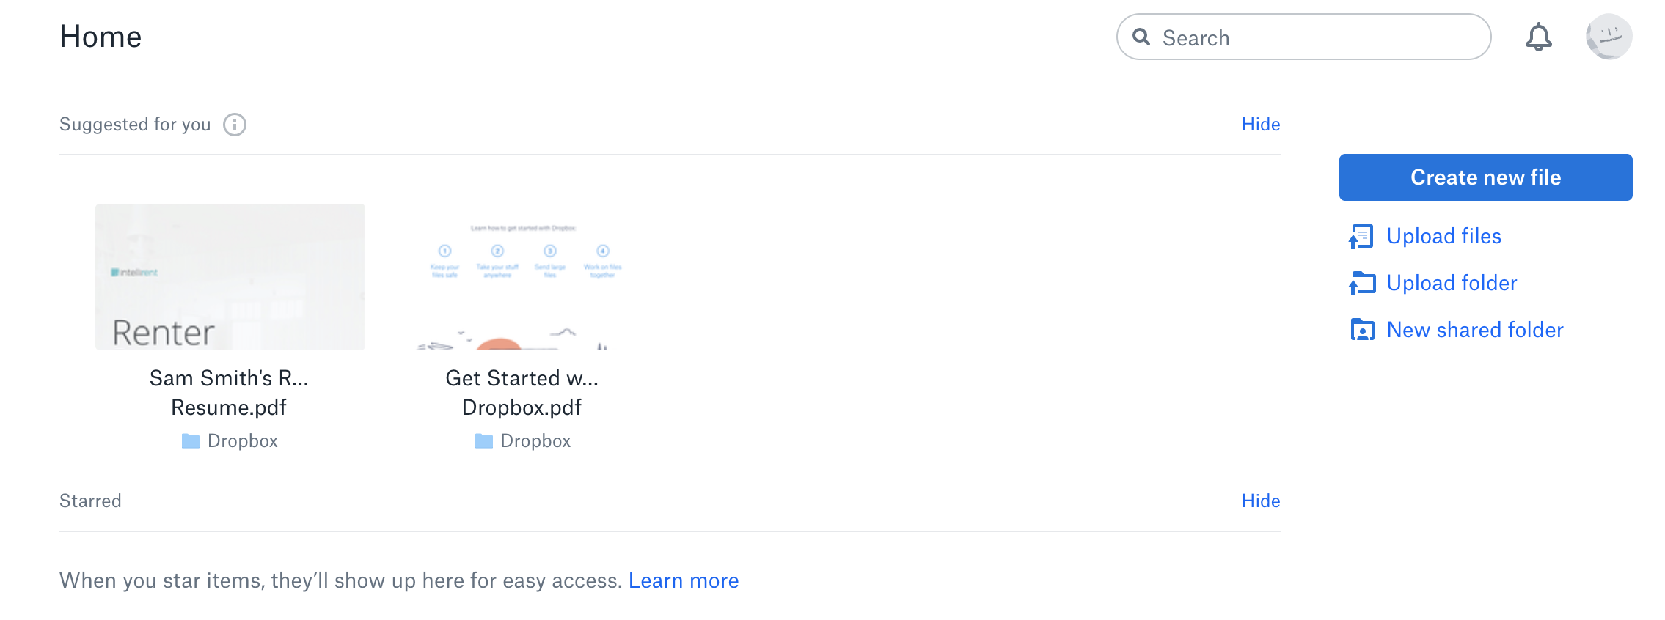This screenshot has width=1665, height=620.
Task: Click the Upload folder text link
Action: click(x=1452, y=283)
